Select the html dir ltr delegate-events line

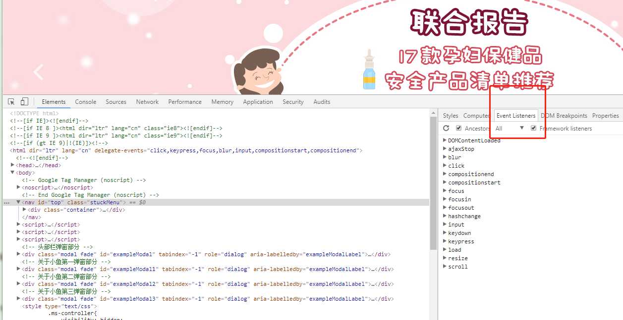point(186,150)
